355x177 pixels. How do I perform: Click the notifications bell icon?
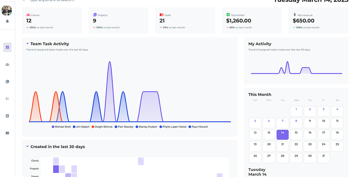tap(7, 21)
